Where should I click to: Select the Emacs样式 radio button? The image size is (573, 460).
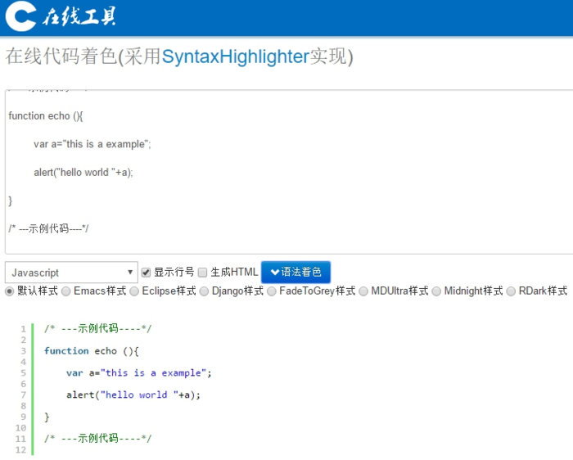click(65, 291)
